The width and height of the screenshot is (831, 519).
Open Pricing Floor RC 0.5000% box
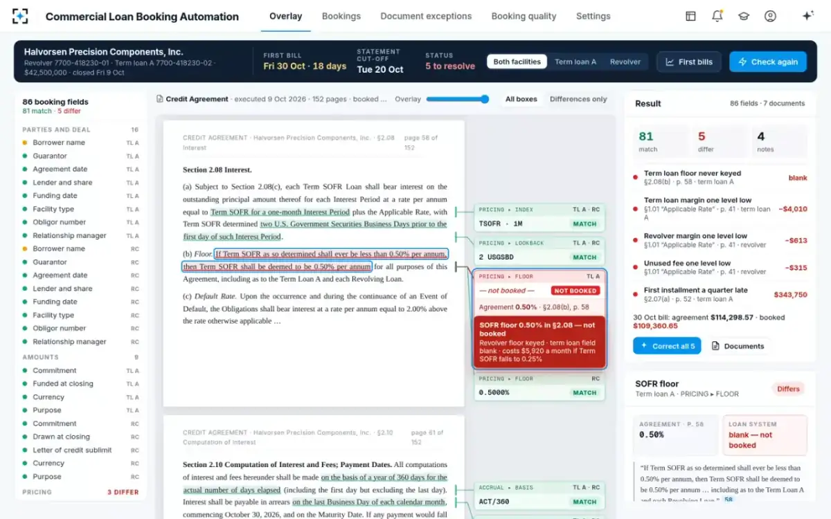[539, 386]
